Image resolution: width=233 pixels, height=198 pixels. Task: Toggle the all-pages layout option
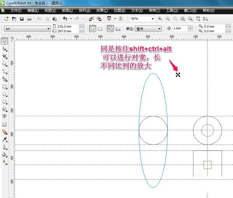[x=111, y=28]
